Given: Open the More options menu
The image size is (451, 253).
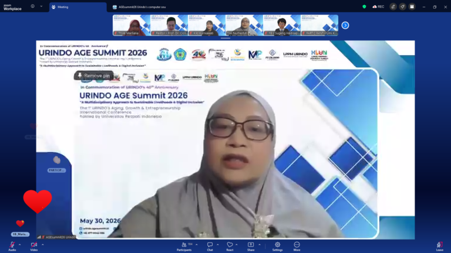Looking at the screenshot, I should pos(297,246).
